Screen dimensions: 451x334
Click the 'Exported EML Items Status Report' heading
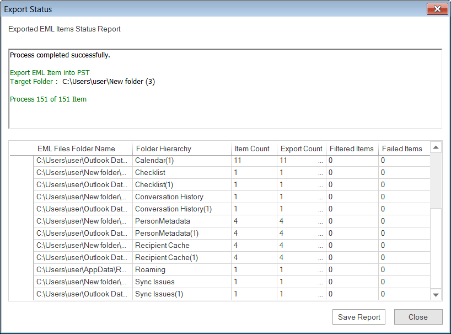coord(64,29)
